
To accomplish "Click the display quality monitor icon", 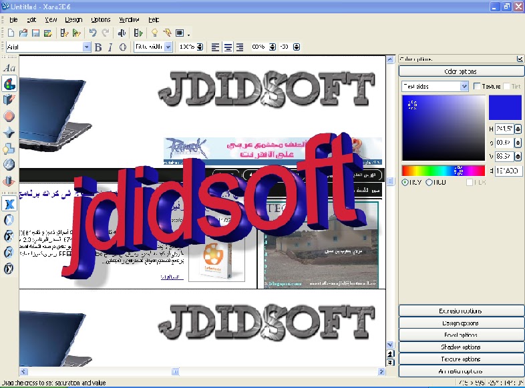I will tap(180, 33).
